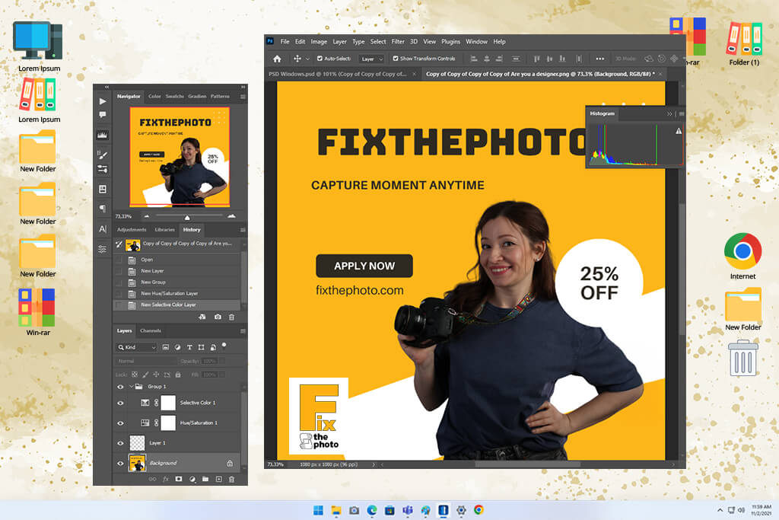This screenshot has width=779, height=520.
Task: Filter layers by adjustment layer icon
Action: tap(178, 347)
